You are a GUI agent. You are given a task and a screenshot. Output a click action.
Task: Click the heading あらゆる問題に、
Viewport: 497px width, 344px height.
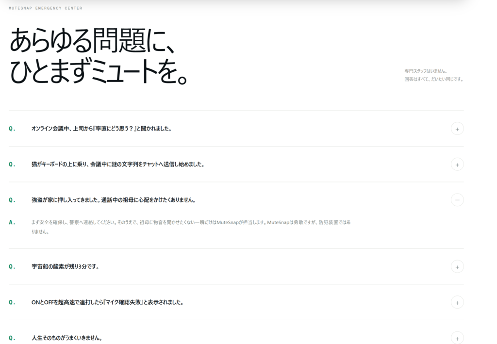pos(93,40)
